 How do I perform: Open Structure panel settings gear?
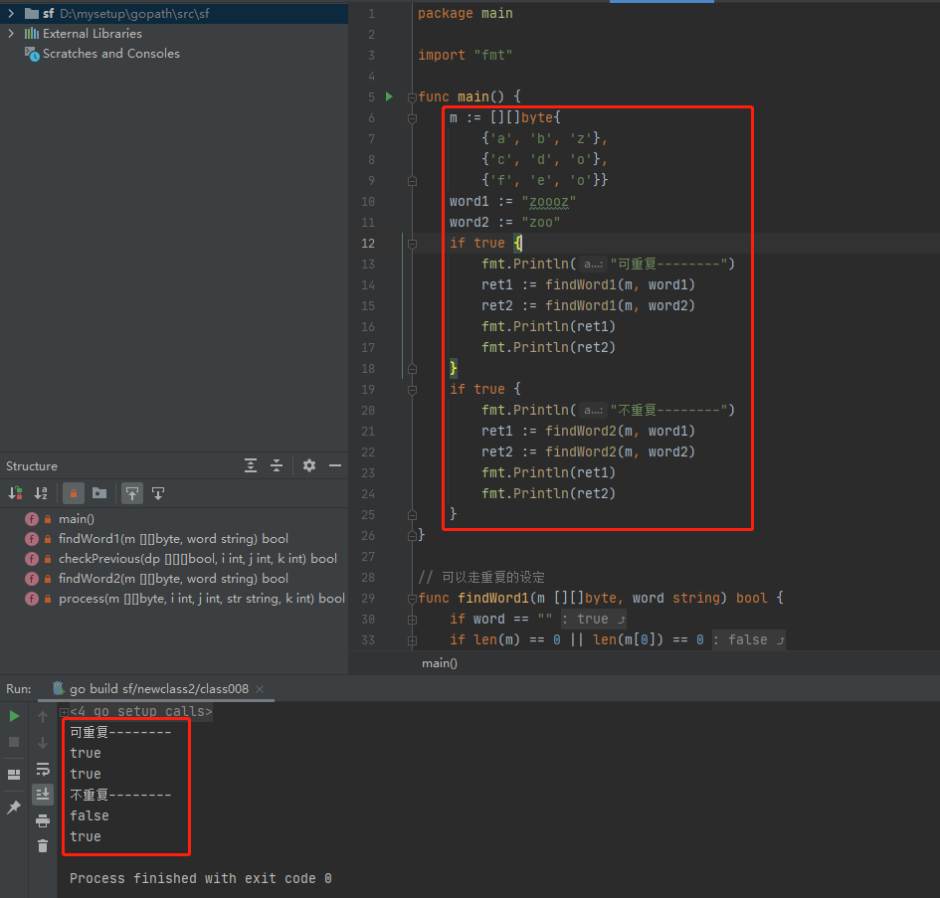pos(309,465)
